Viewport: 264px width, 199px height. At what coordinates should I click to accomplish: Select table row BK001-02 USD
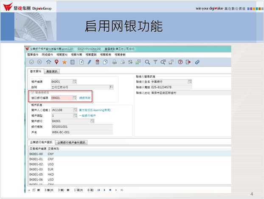[130, 164]
